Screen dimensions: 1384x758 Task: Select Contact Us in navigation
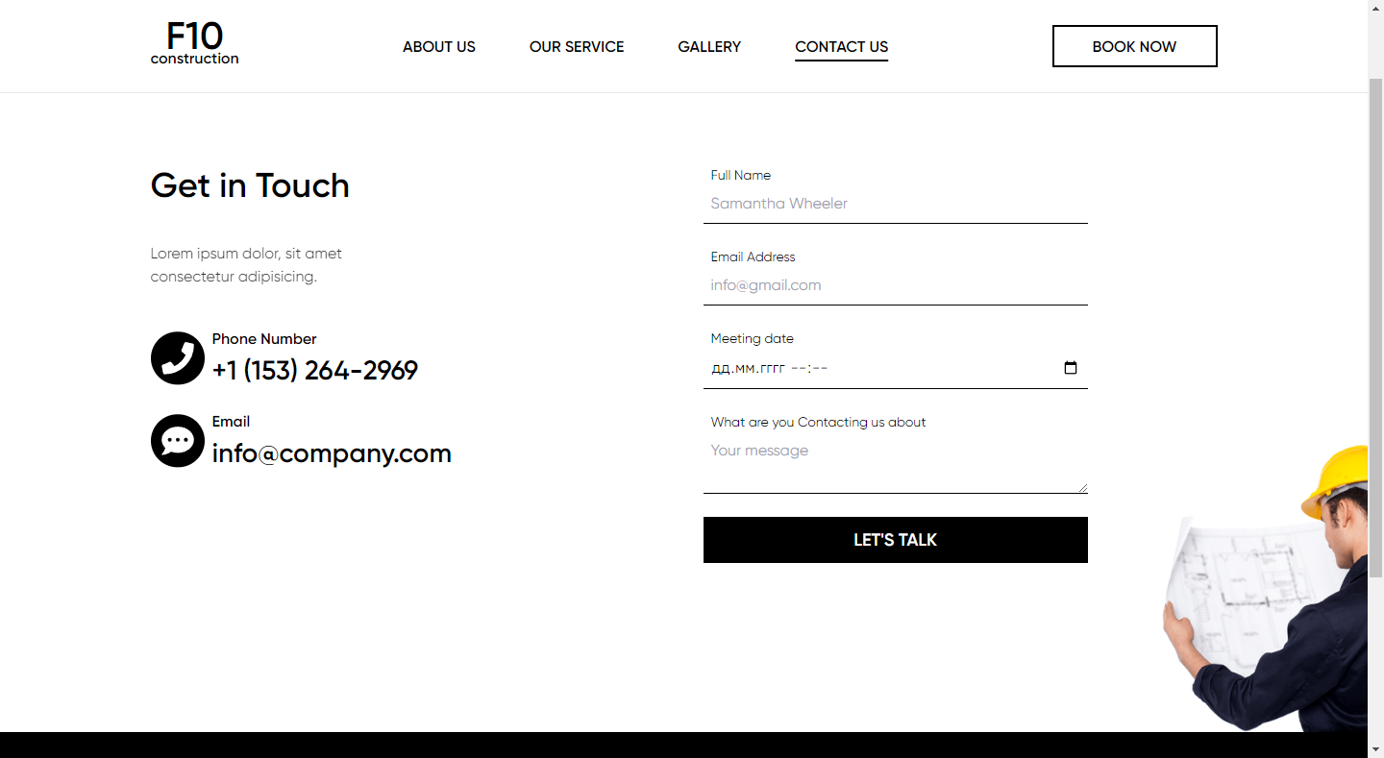841,47
